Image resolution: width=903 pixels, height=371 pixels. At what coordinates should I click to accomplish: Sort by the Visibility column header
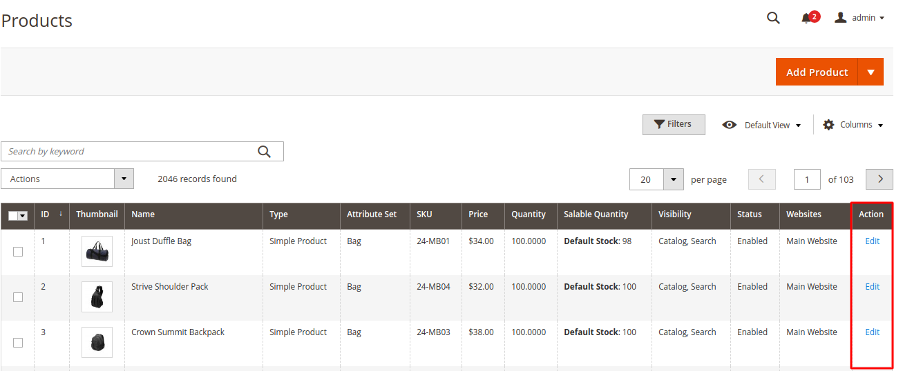point(691,214)
